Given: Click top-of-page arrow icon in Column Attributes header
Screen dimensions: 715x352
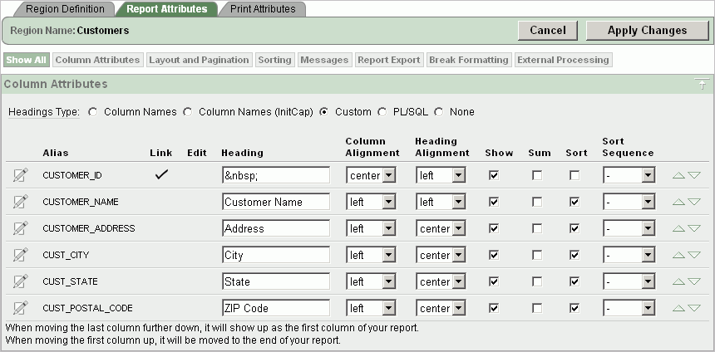Looking at the screenshot, I should pos(702,85).
